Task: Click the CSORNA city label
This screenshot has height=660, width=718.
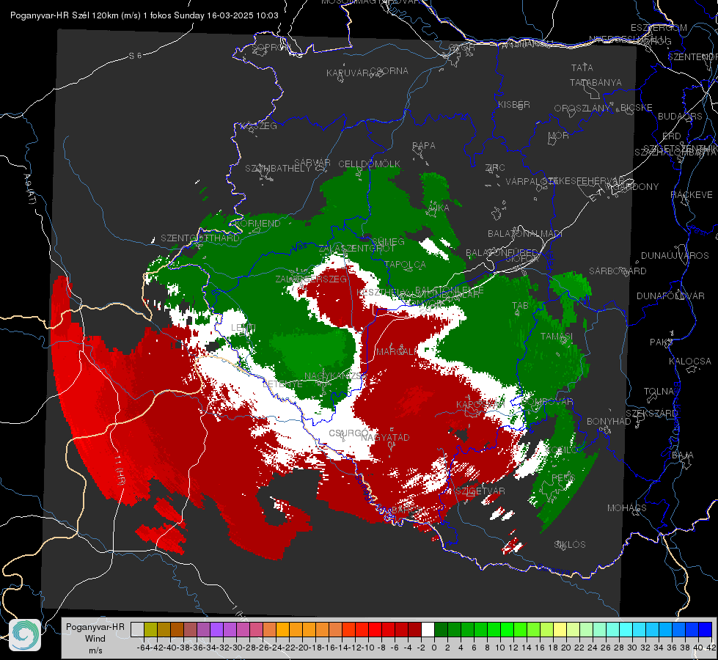Action: pos(389,71)
